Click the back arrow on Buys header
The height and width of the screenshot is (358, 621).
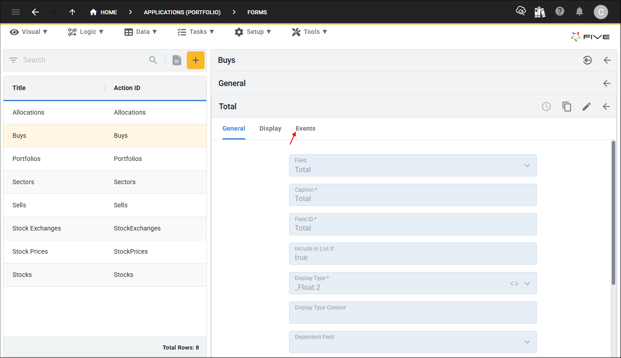tap(607, 60)
